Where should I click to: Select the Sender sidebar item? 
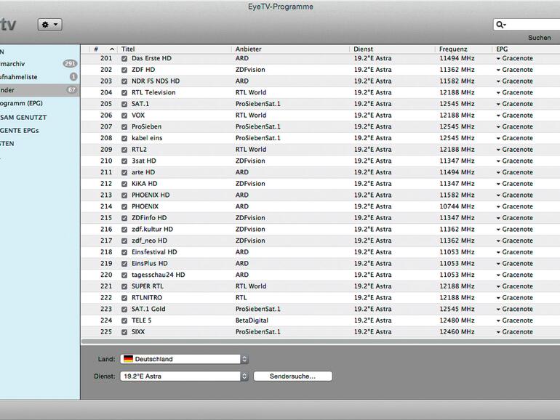(x=39, y=90)
